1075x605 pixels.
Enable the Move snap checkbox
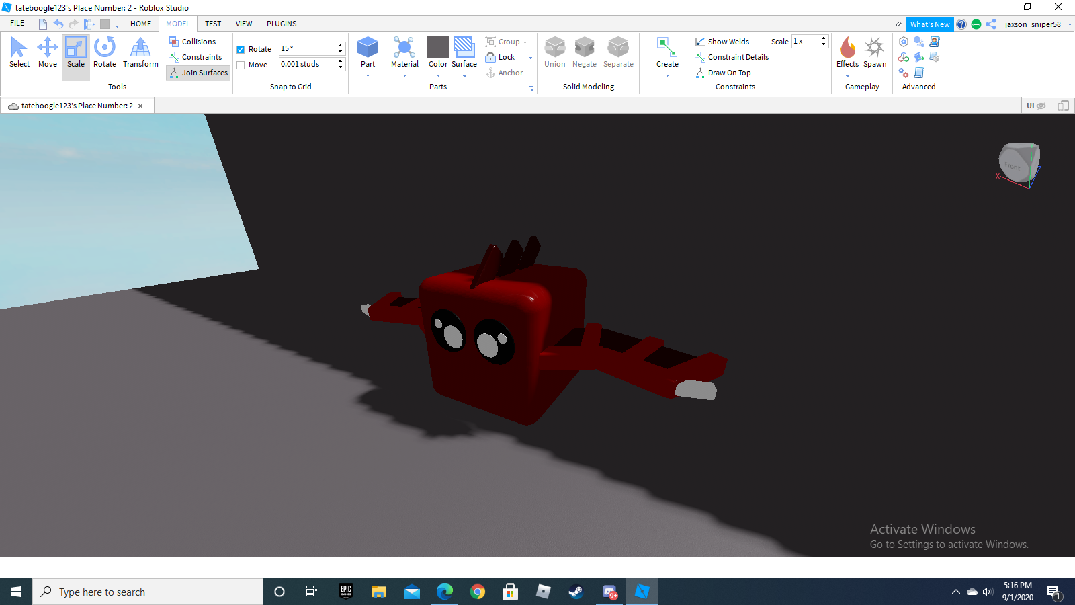pyautogui.click(x=241, y=65)
